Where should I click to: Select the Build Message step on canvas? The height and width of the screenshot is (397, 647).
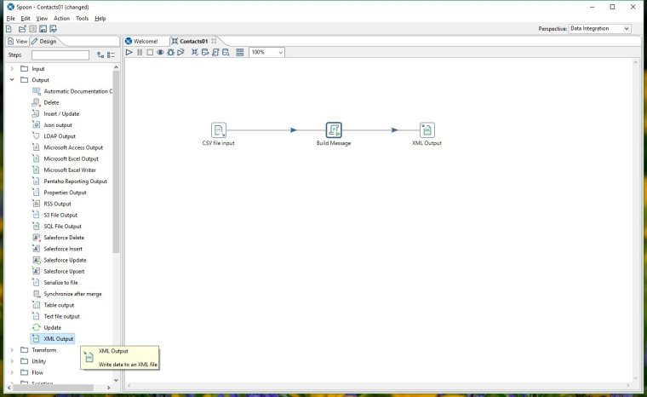(334, 130)
